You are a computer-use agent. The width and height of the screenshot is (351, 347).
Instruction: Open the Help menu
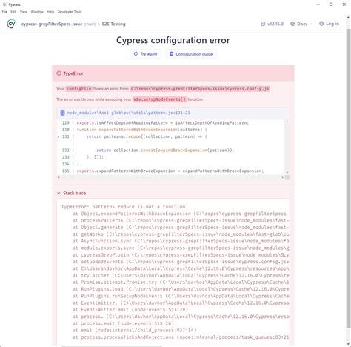(x=50, y=12)
